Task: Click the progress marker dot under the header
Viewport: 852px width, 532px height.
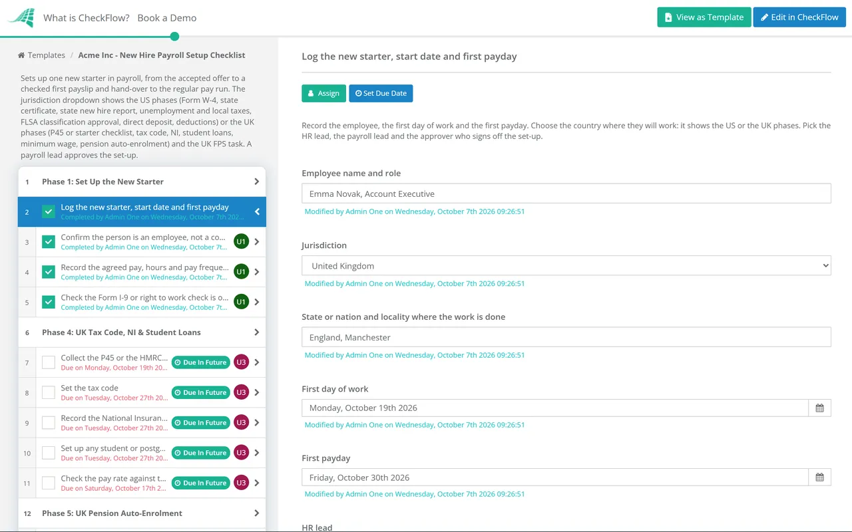Action: [174, 37]
